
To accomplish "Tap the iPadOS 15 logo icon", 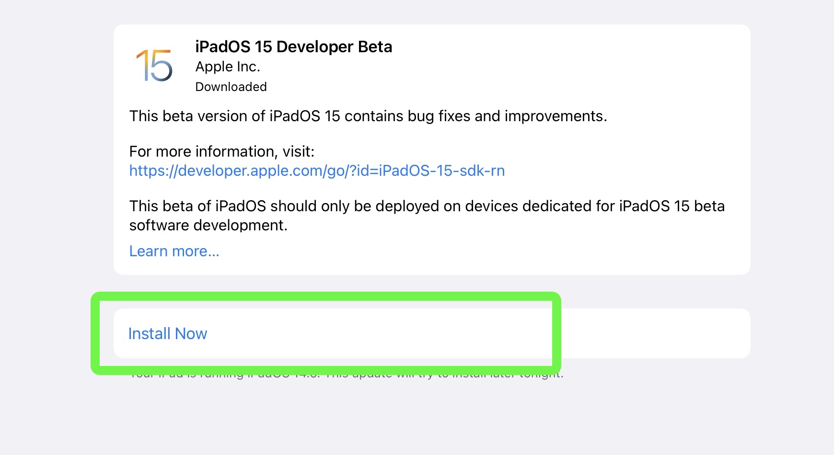I will click(x=154, y=65).
